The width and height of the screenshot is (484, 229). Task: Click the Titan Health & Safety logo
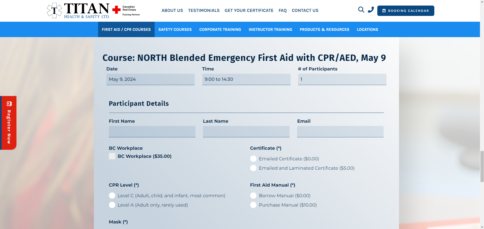tap(78, 11)
